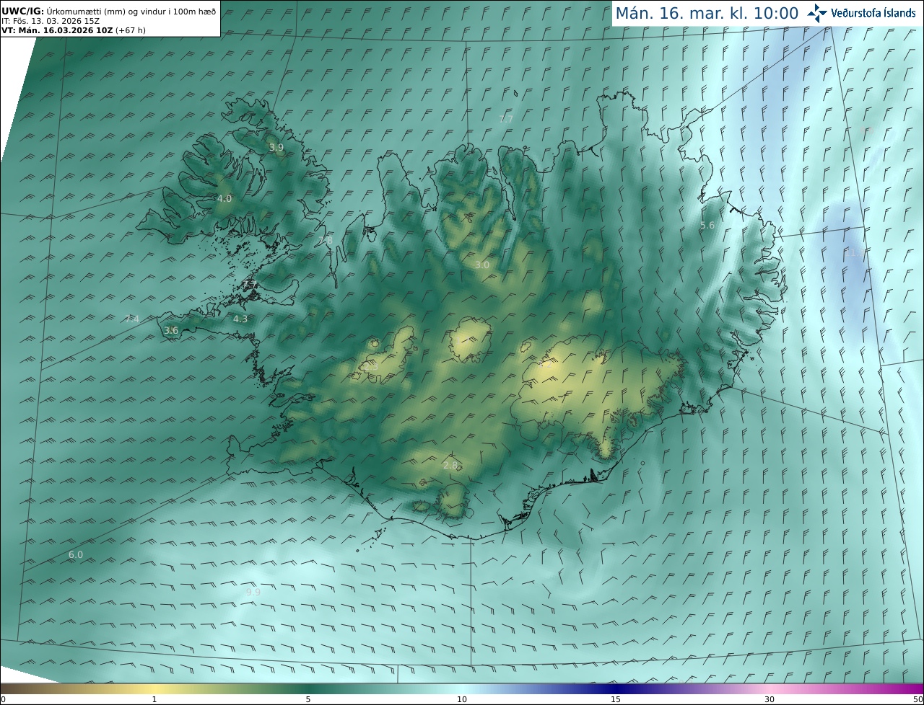The image size is (924, 705).
Task: Select the IT: Fös. 13. 03. 2026 15Z line
Action: (x=51, y=21)
